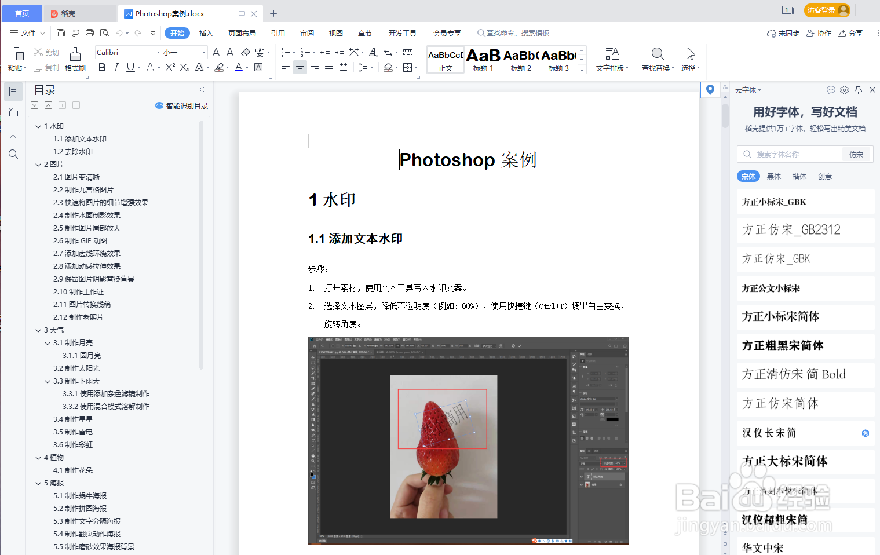Click the sort (A-Z) icon
The image size is (880, 555).
click(x=374, y=52)
